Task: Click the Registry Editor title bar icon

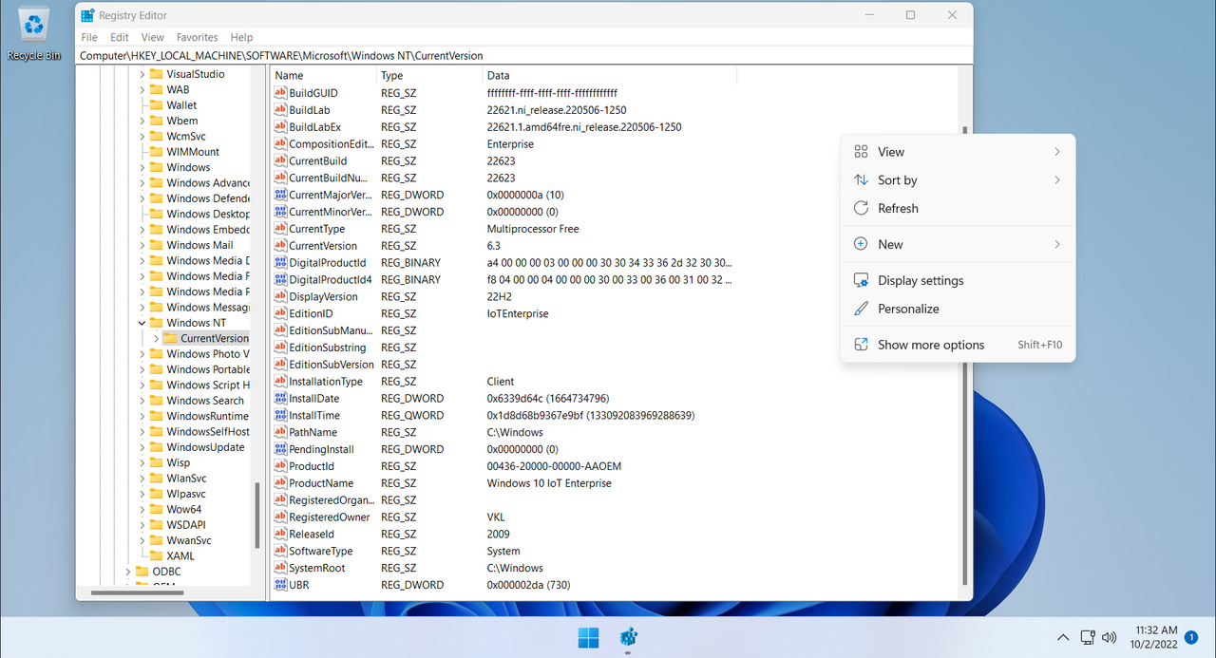Action: tap(87, 15)
